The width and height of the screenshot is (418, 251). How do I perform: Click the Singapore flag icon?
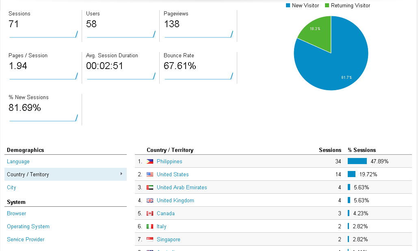pyautogui.click(x=150, y=240)
